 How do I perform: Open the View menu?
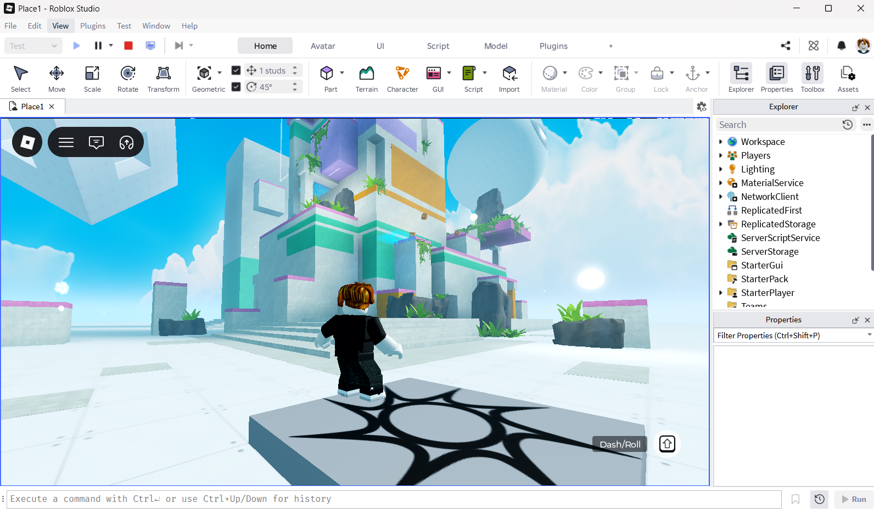tap(60, 26)
